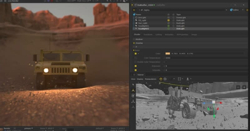Screen dimensions: 250x131
Task: Select the viewer selection arrow tool
Action: click(133, 85)
